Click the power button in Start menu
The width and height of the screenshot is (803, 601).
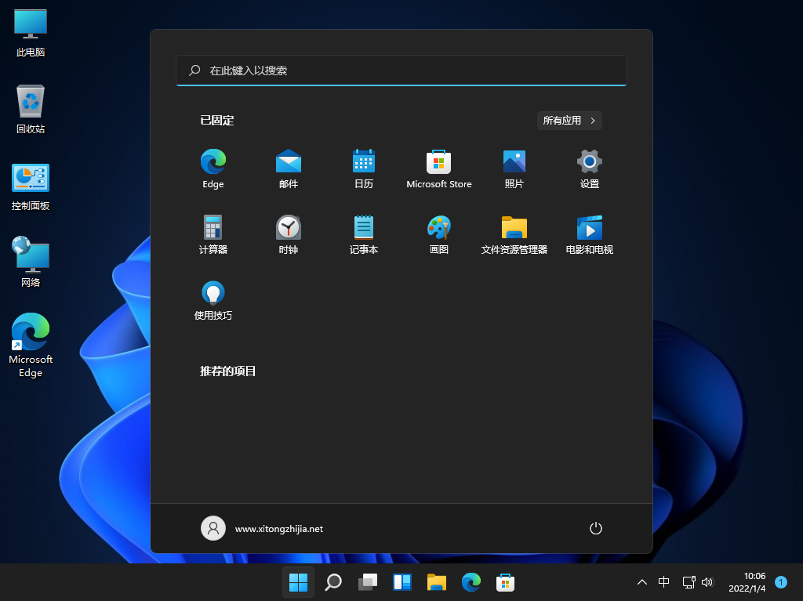click(595, 528)
